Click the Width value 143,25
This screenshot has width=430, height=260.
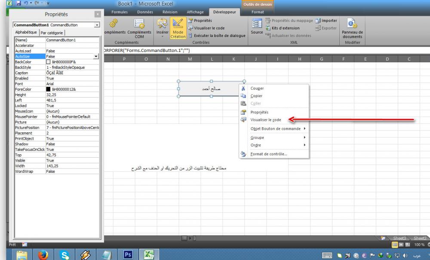pyautogui.click(x=72, y=166)
